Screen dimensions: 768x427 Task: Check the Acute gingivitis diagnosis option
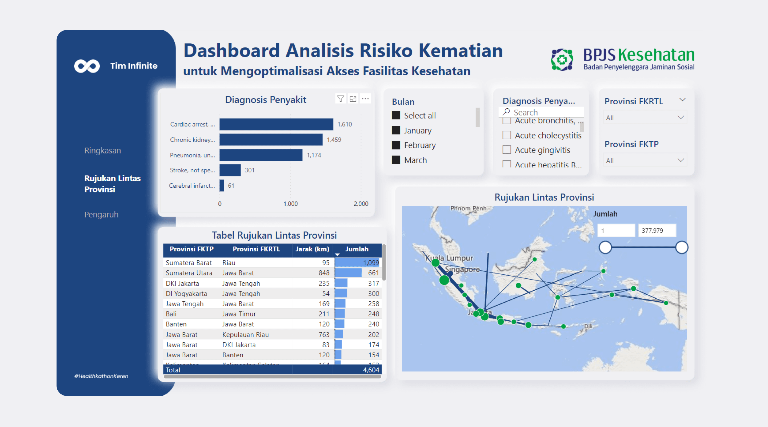(507, 150)
